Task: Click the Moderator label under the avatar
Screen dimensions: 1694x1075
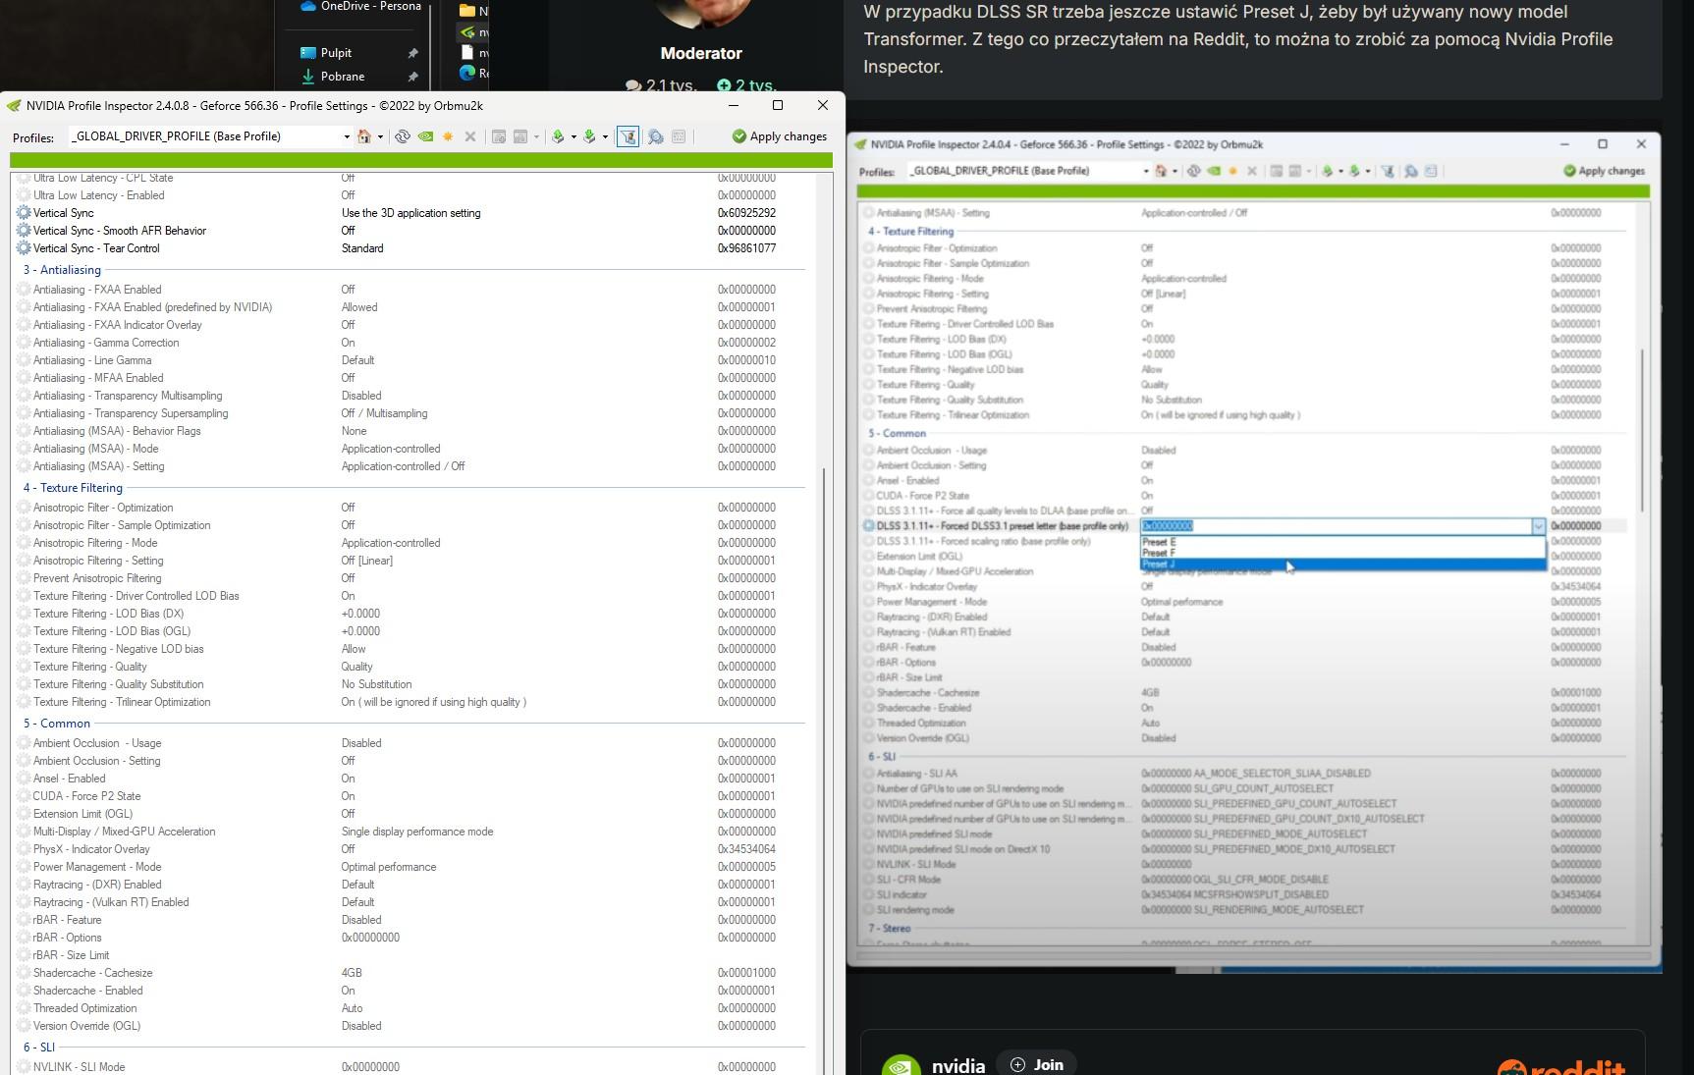Action: (701, 53)
